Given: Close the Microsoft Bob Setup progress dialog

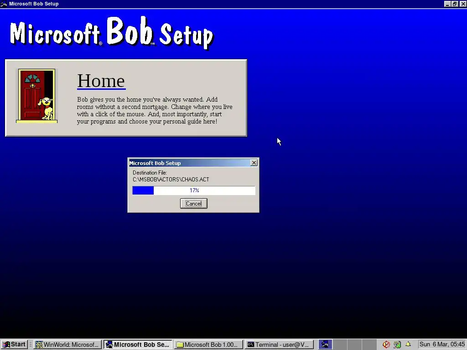Looking at the screenshot, I should click(254, 163).
